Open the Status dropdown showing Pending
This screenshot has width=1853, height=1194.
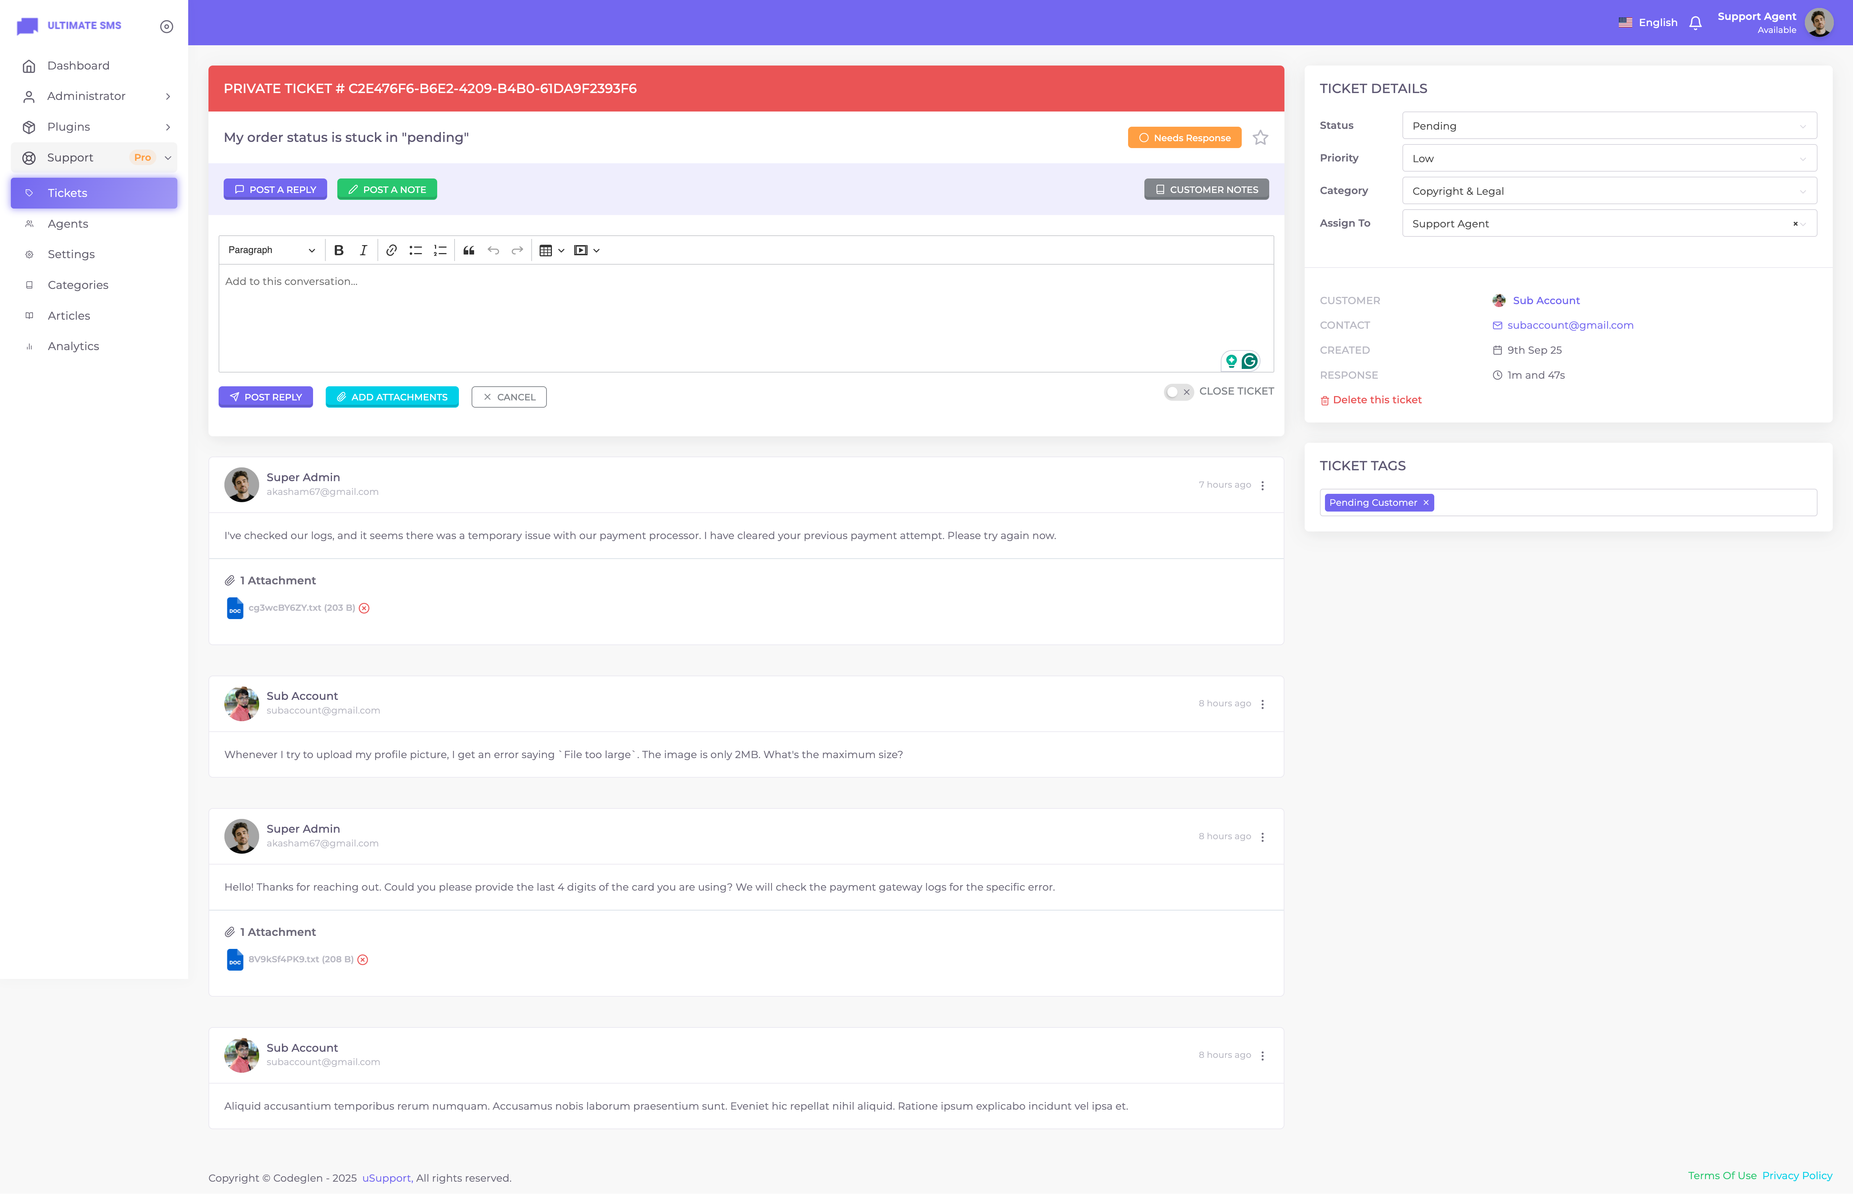point(1609,125)
